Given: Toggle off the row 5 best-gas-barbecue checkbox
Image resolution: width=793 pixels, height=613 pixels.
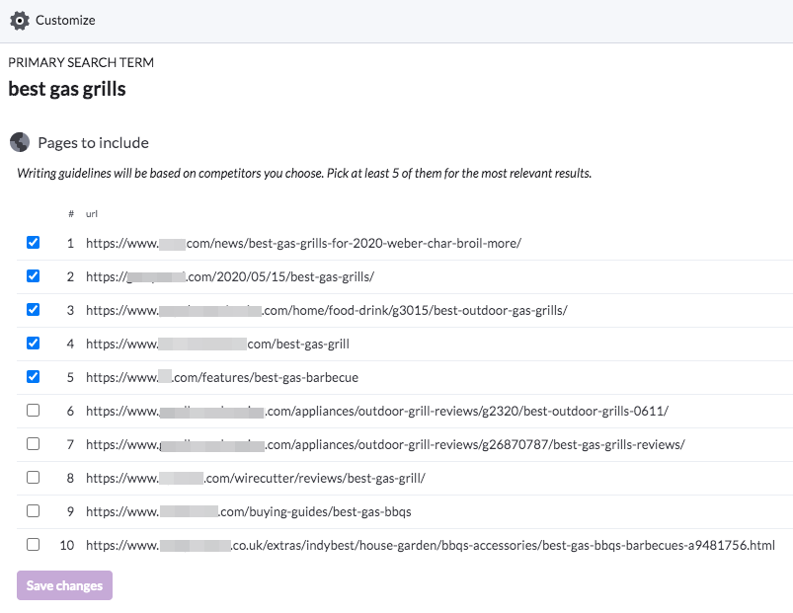Looking at the screenshot, I should [33, 376].
